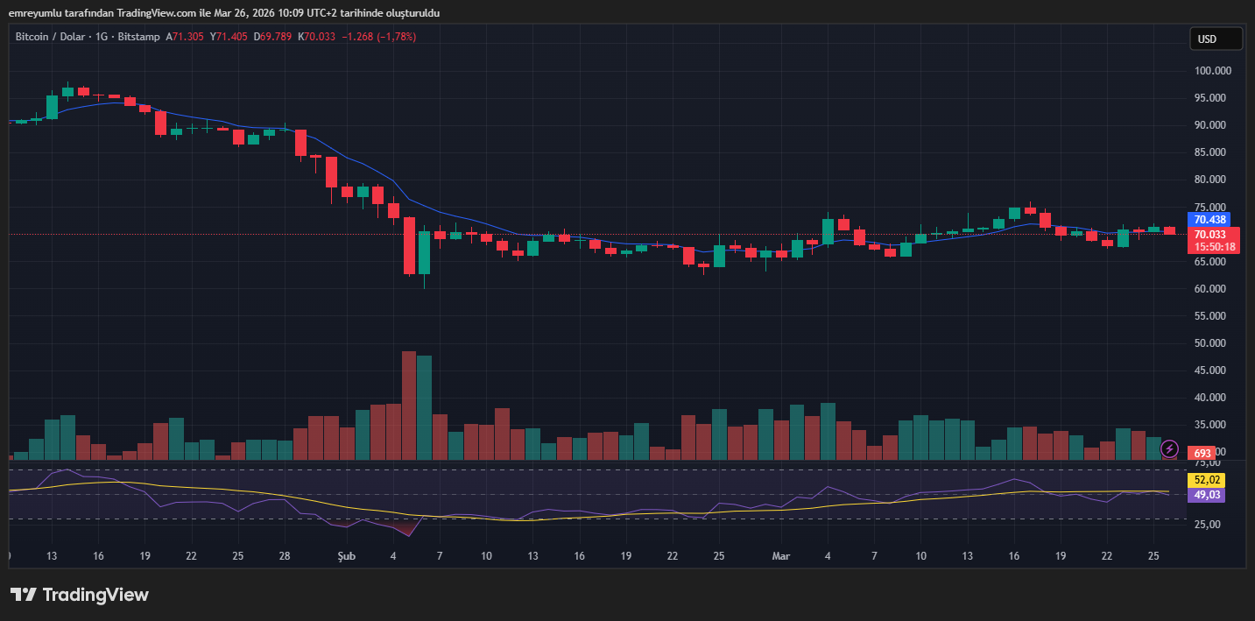Click the 60.000 price level on scale
The height and width of the screenshot is (621, 1255).
[x=1213, y=289]
